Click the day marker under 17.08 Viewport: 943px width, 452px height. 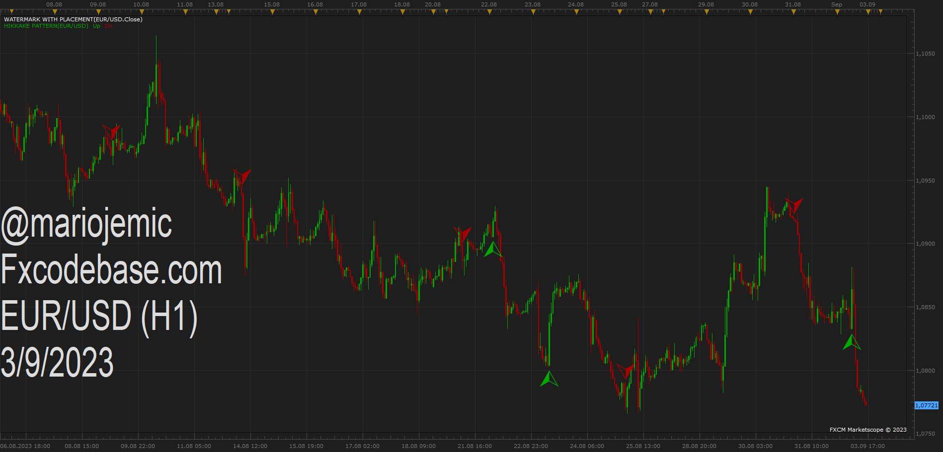[359, 12]
